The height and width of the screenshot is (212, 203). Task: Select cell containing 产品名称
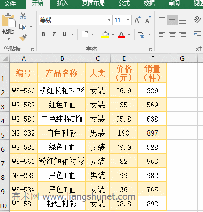62,73
